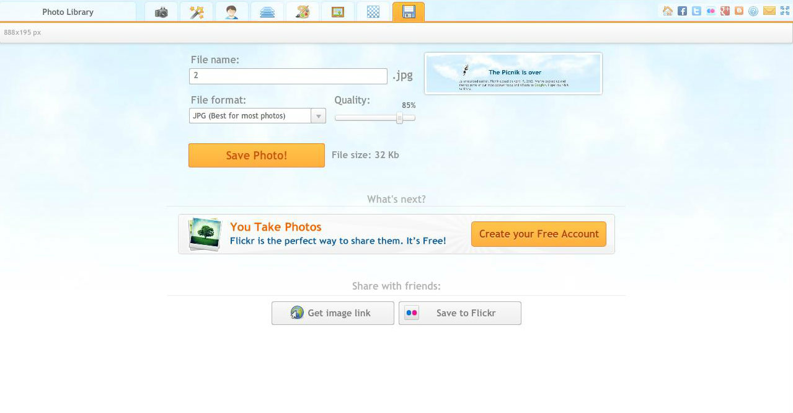Click in the File name input field

tap(288, 76)
